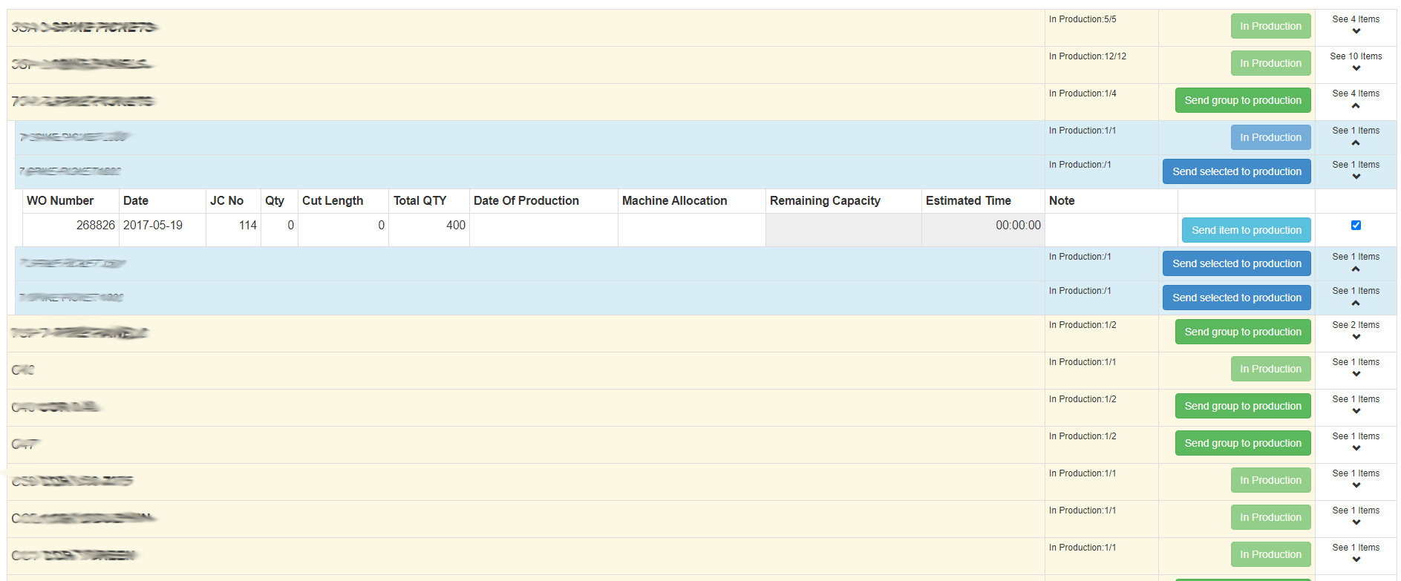
Task: Collapse See 4 Items in the 1/4 row
Action: tap(1356, 105)
